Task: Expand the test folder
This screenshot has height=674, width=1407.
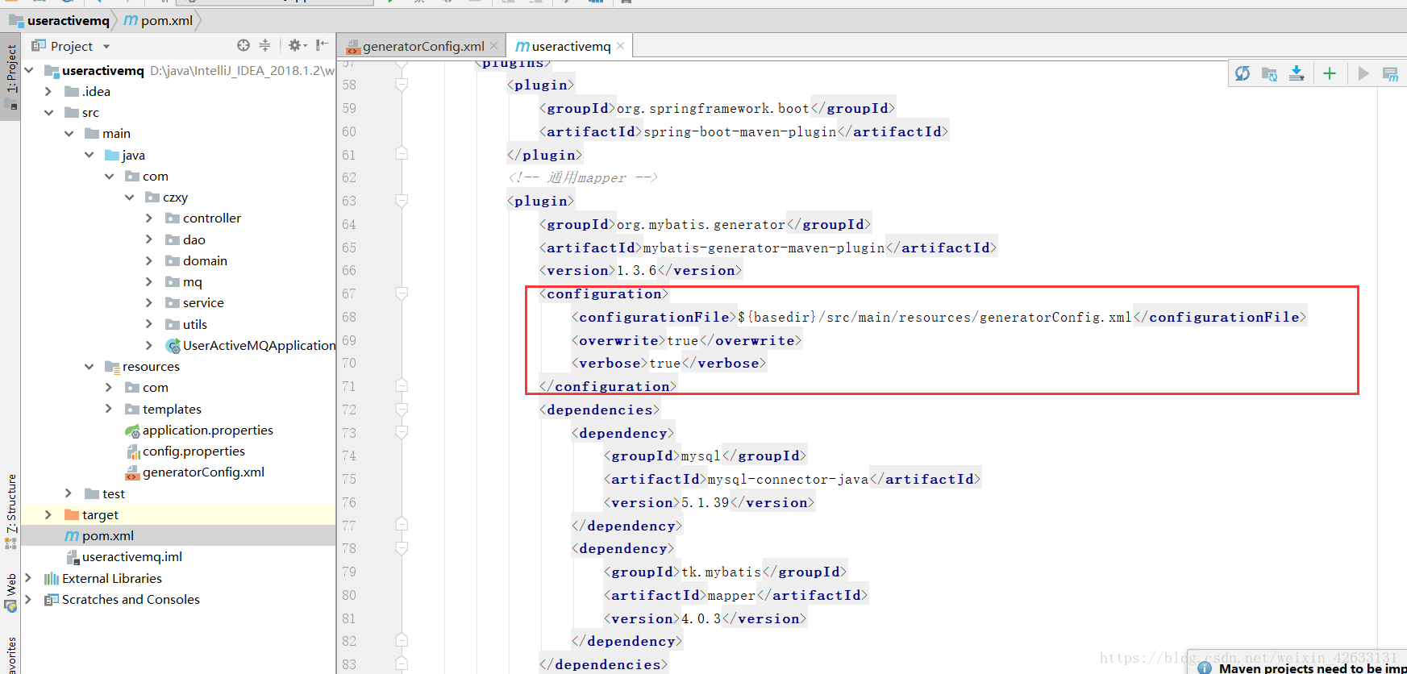Action: click(69, 493)
